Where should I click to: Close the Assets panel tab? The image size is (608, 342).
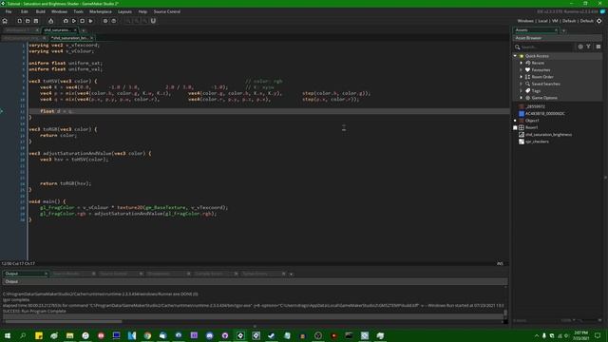click(556, 29)
